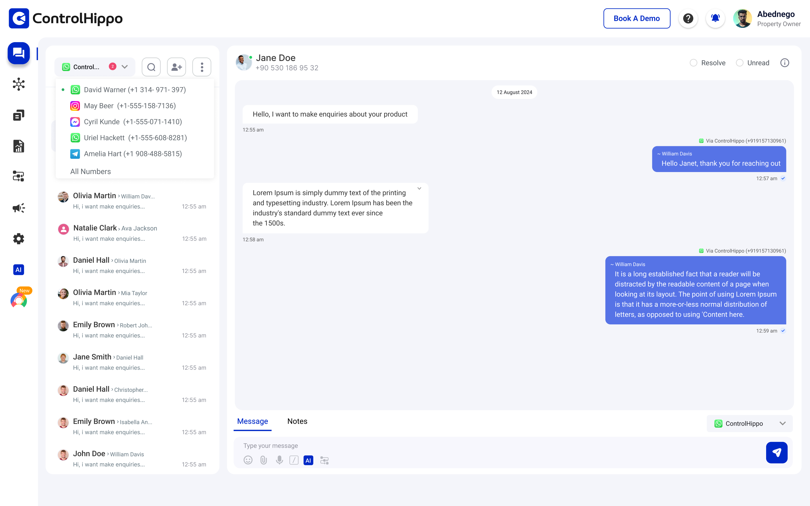
Task: Open the three-dot menu in the chat list
Action: [201, 67]
